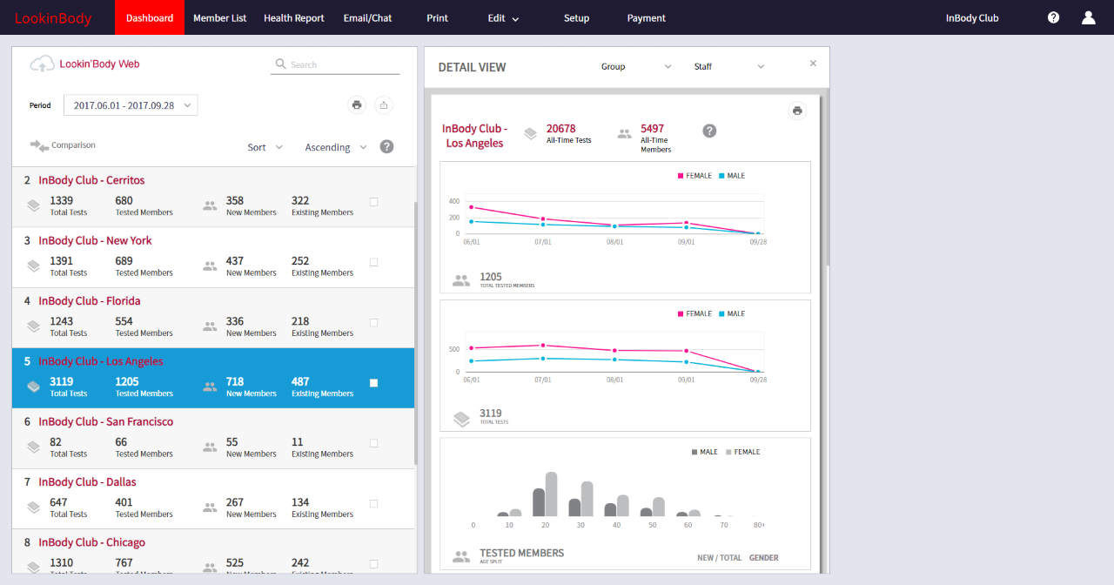Click the All-Time Members people icon
Screen dimensions: 1114x585
624,134
